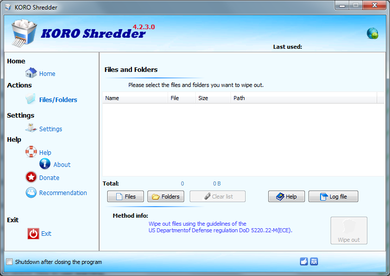390x276 pixels.
Task: Click the red star Donate icon
Action: [31, 177]
